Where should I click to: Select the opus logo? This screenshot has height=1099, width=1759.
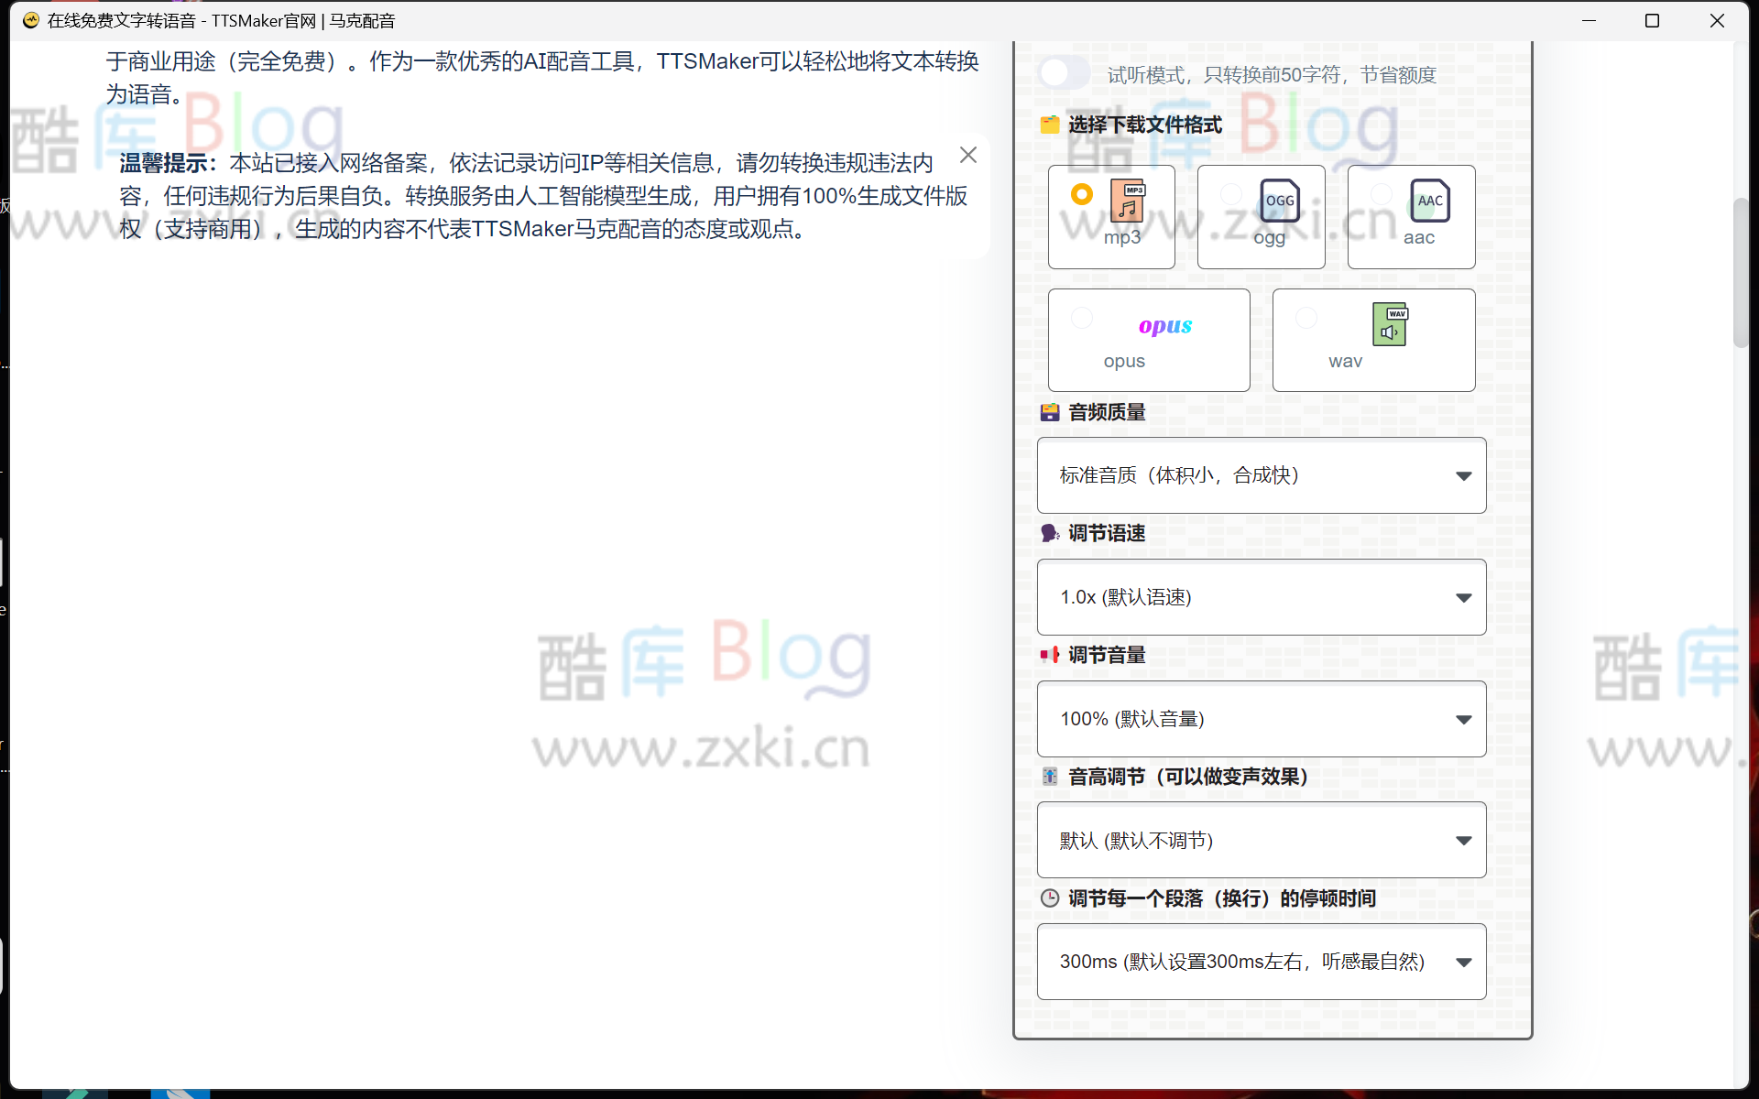(1164, 325)
